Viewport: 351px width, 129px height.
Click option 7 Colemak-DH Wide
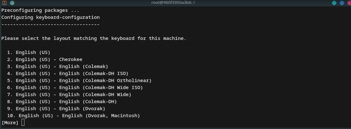69,95
